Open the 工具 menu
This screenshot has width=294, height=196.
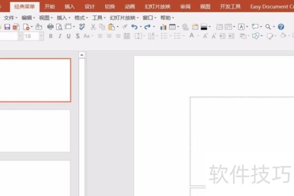99,18
